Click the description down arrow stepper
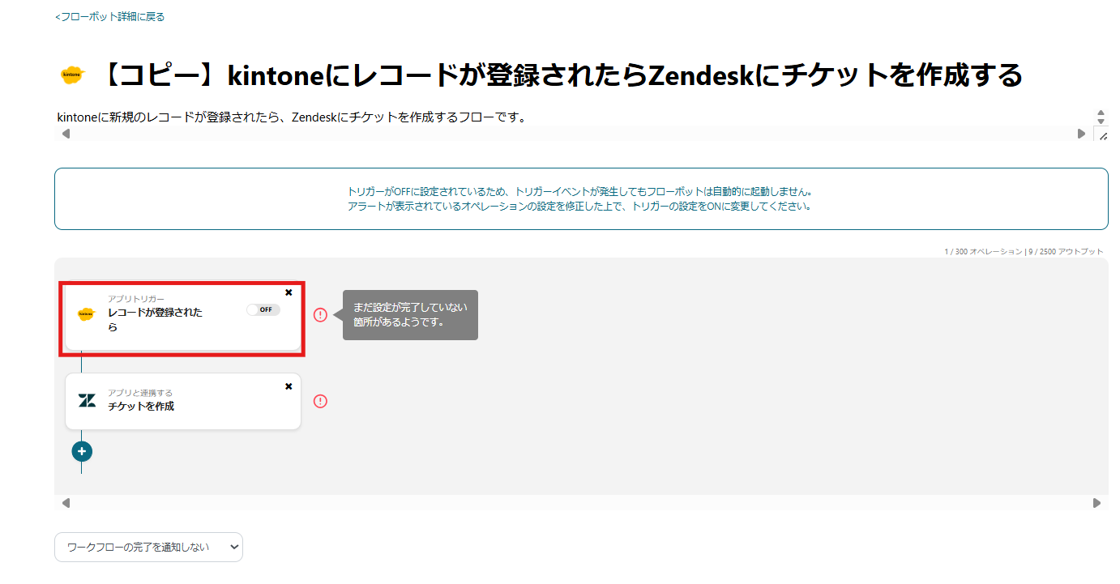The width and height of the screenshot is (1120, 584). [x=1101, y=121]
